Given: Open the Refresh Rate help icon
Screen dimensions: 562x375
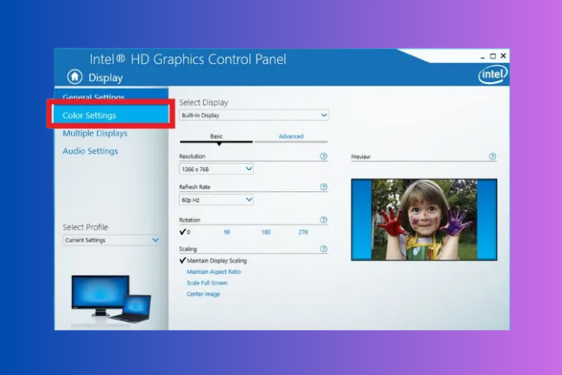Looking at the screenshot, I should click(323, 187).
